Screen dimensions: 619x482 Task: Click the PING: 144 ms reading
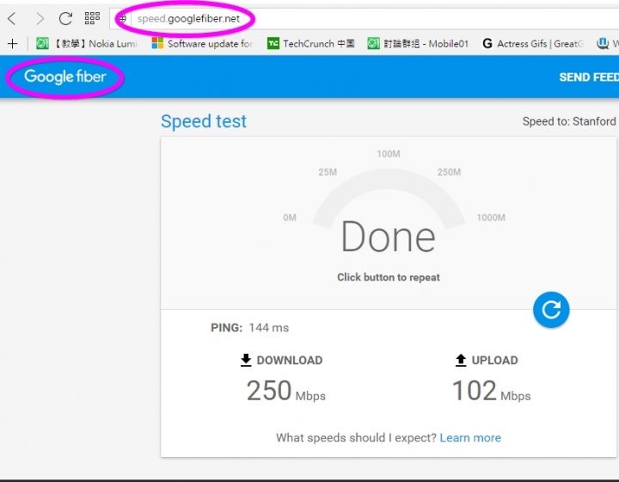coord(249,328)
